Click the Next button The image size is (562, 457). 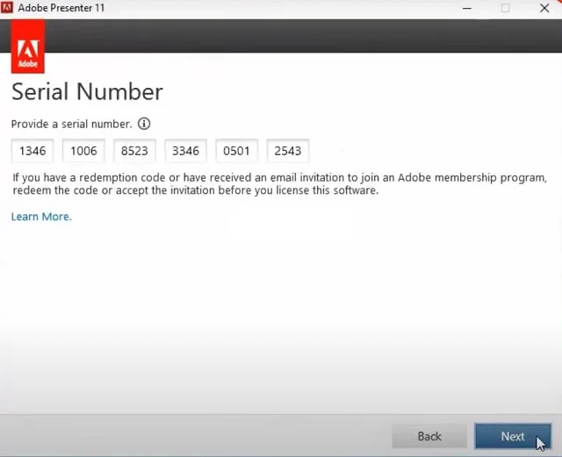tap(513, 436)
